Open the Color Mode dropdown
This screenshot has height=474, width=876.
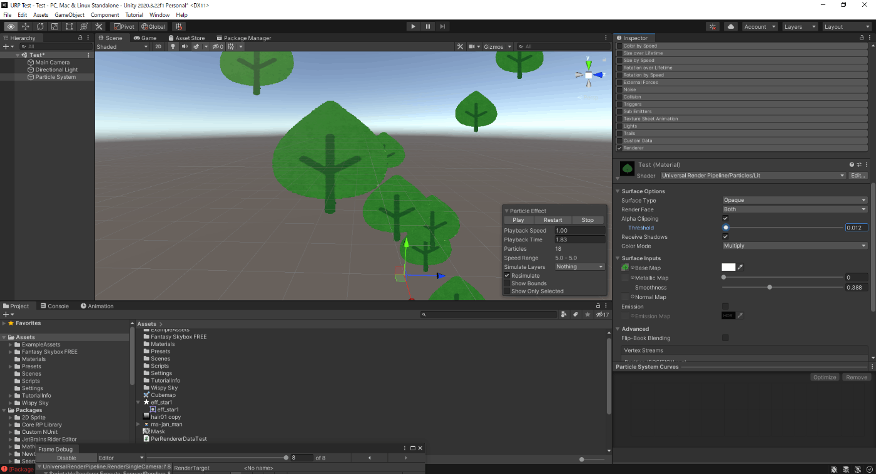click(795, 246)
